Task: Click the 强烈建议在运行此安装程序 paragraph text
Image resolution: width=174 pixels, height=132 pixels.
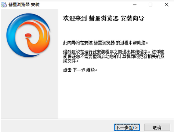Action: click(x=114, y=56)
